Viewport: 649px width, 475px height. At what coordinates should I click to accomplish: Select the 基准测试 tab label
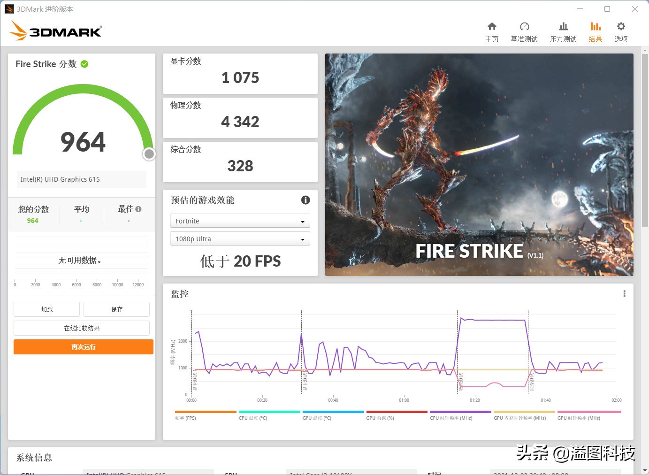pos(524,39)
